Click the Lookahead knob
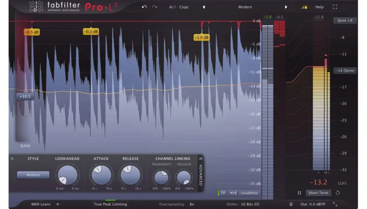Image resolution: width=367 pixels, height=209 pixels. click(67, 175)
